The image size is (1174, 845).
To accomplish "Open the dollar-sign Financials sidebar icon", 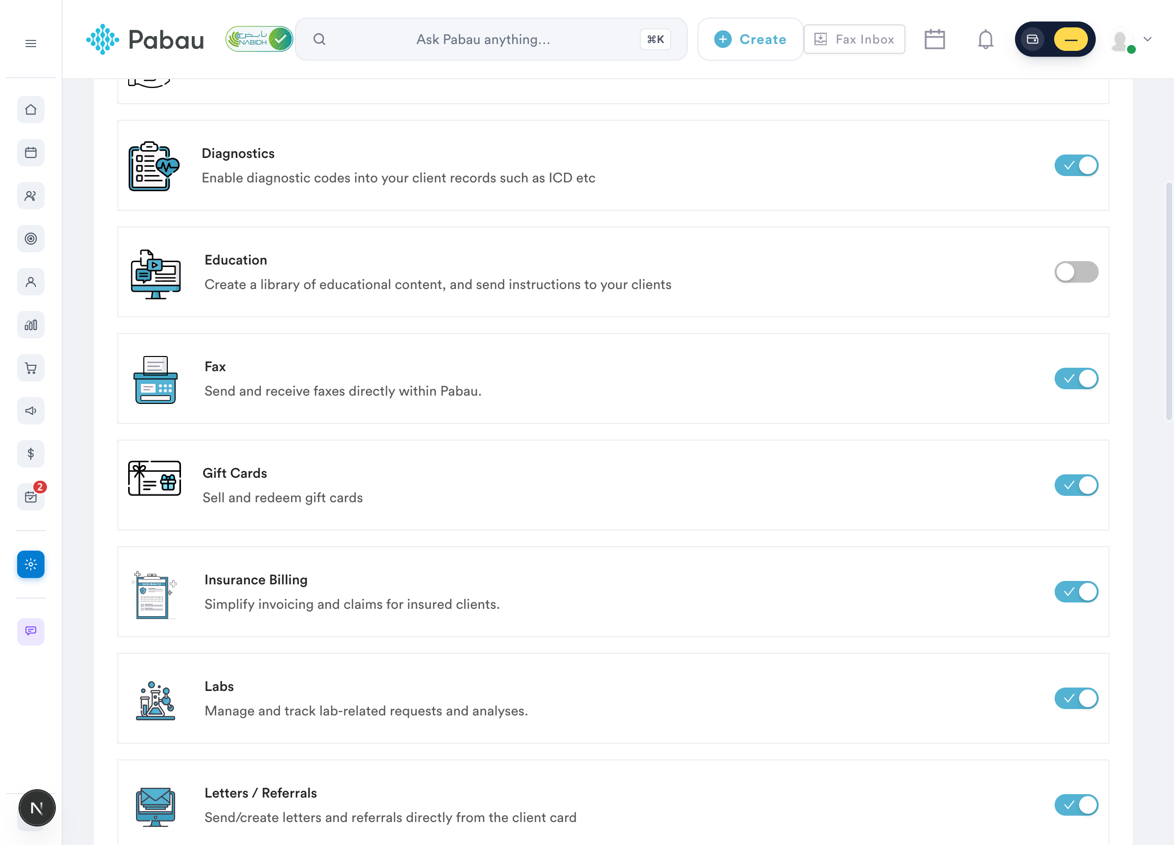I will 30,453.
